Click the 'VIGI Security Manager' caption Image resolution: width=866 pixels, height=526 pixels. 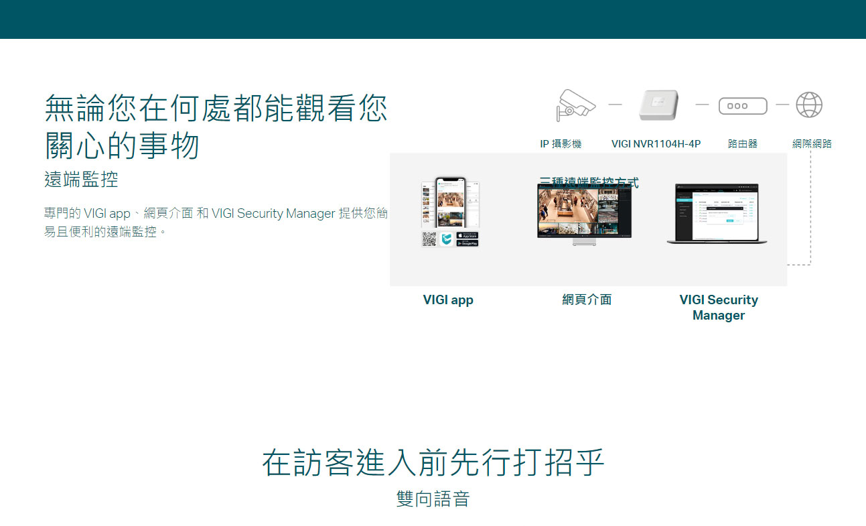coord(719,308)
